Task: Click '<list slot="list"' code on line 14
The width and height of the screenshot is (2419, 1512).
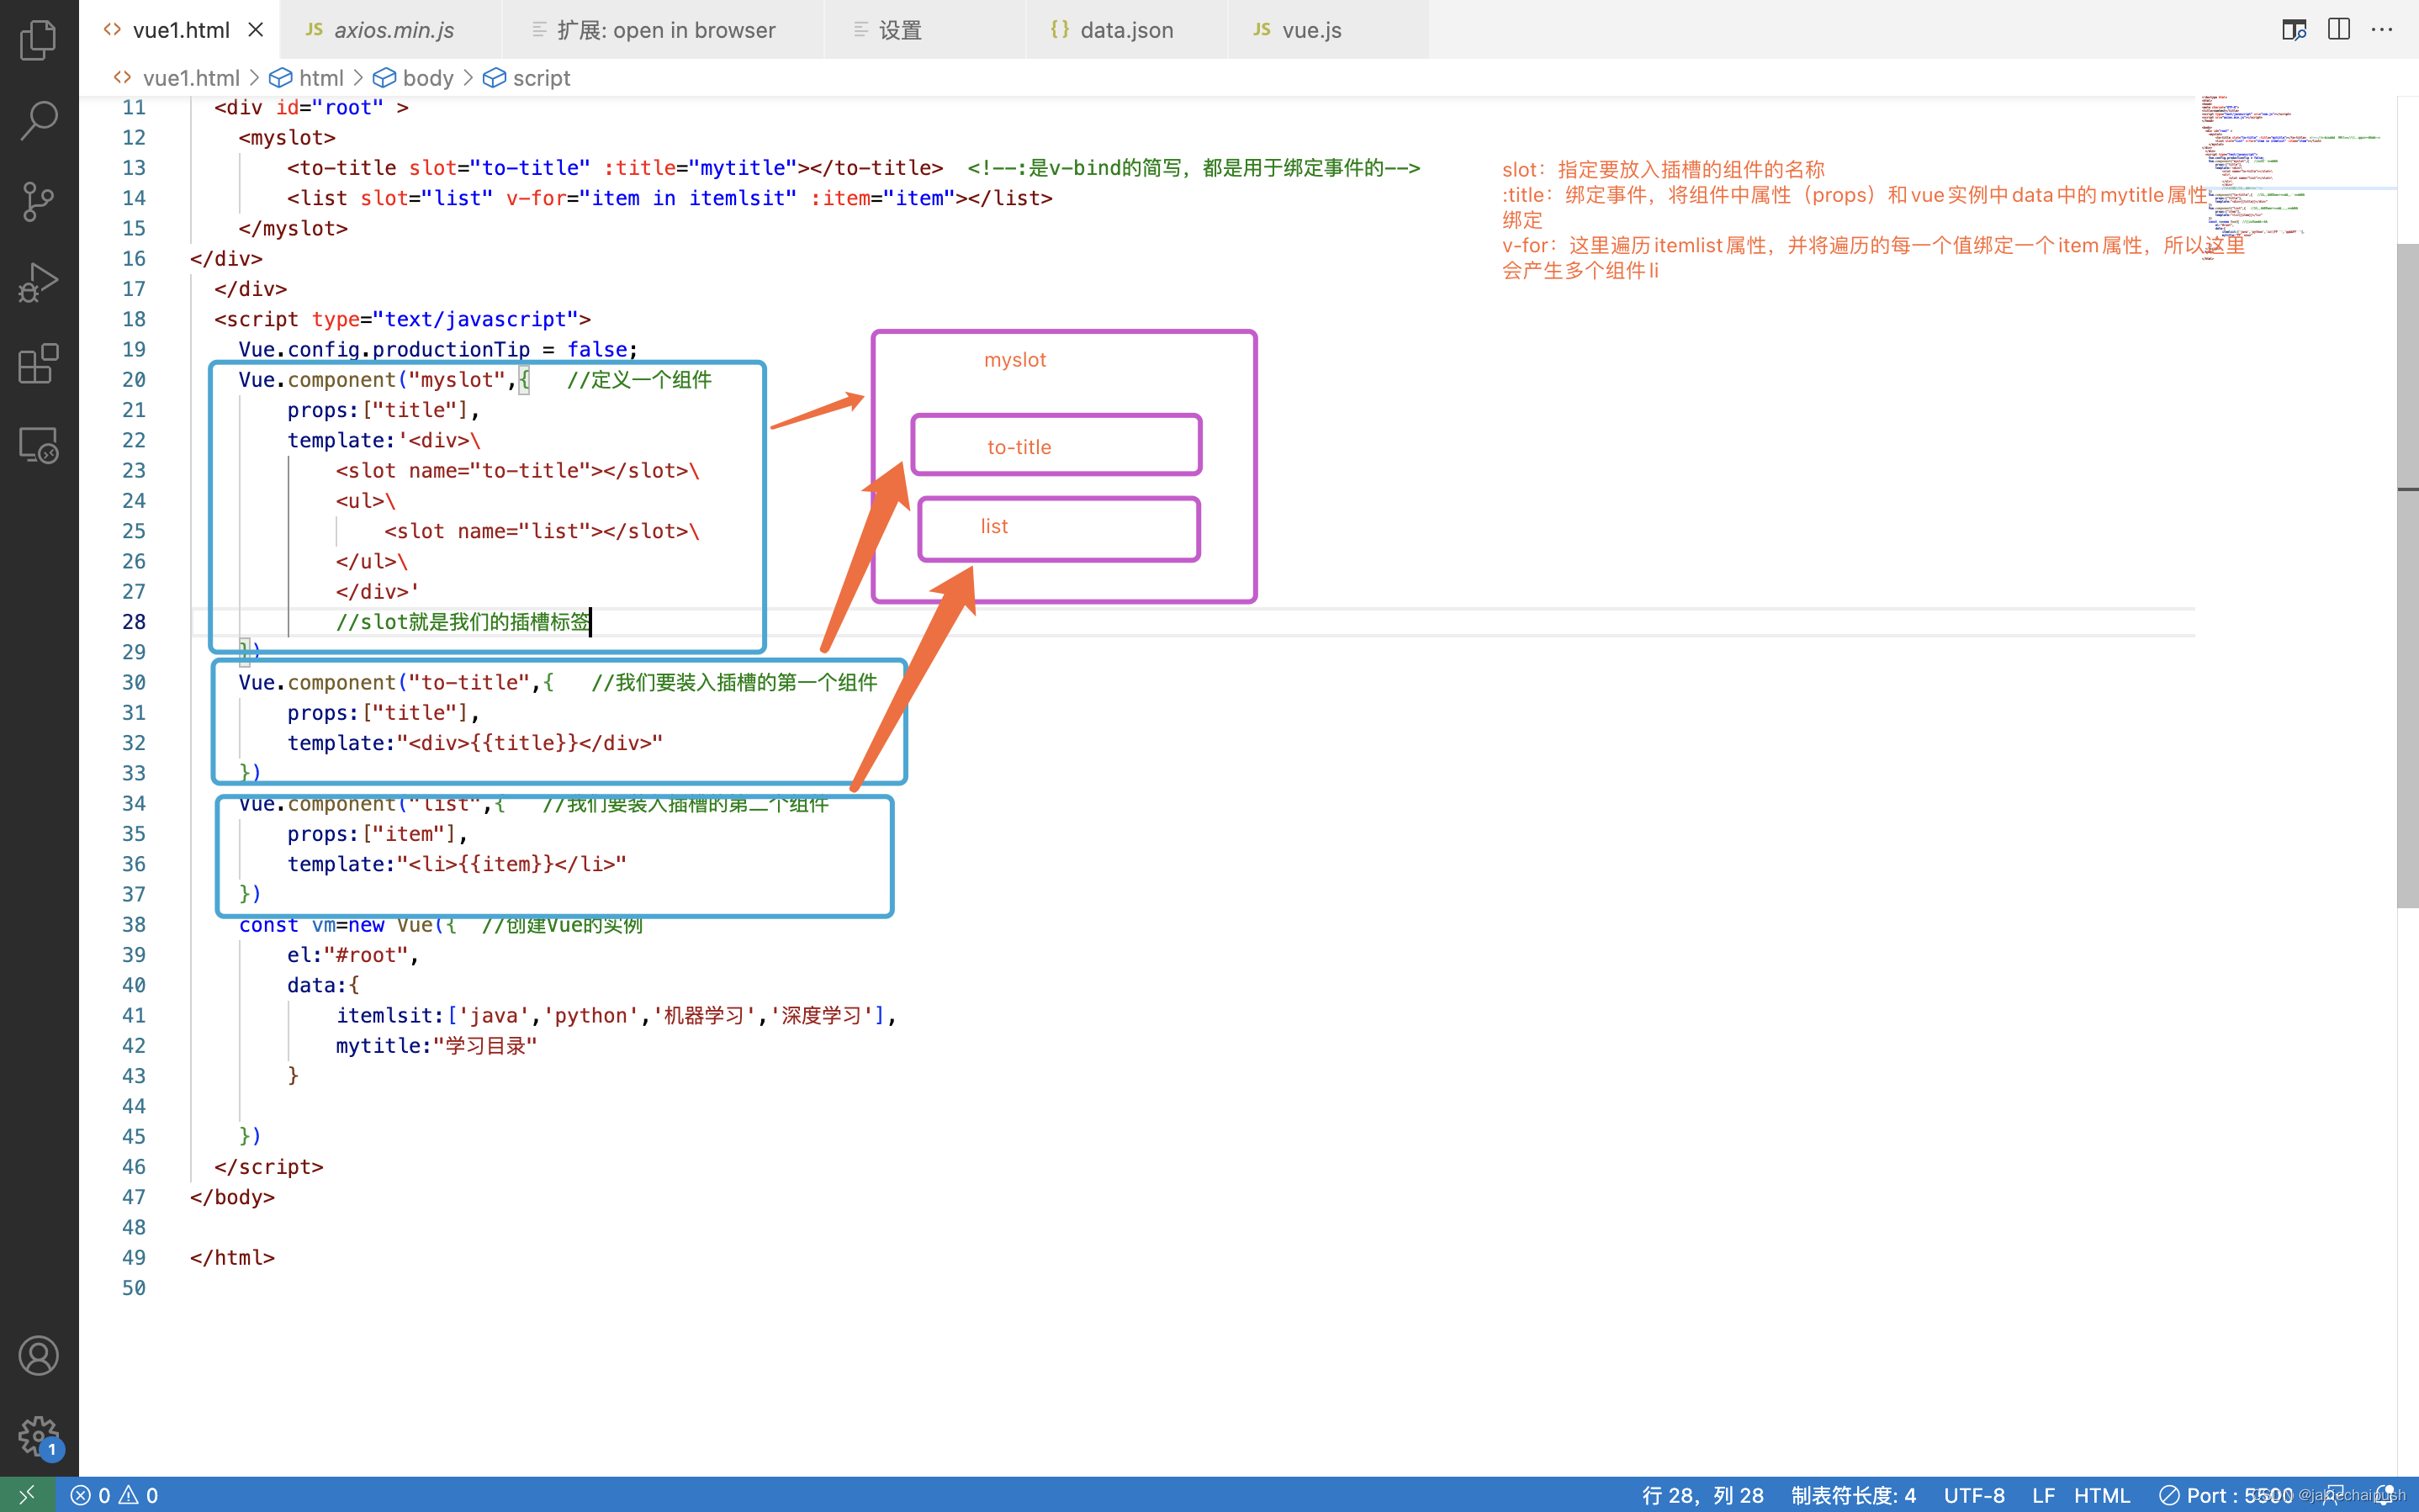Action: [390, 198]
